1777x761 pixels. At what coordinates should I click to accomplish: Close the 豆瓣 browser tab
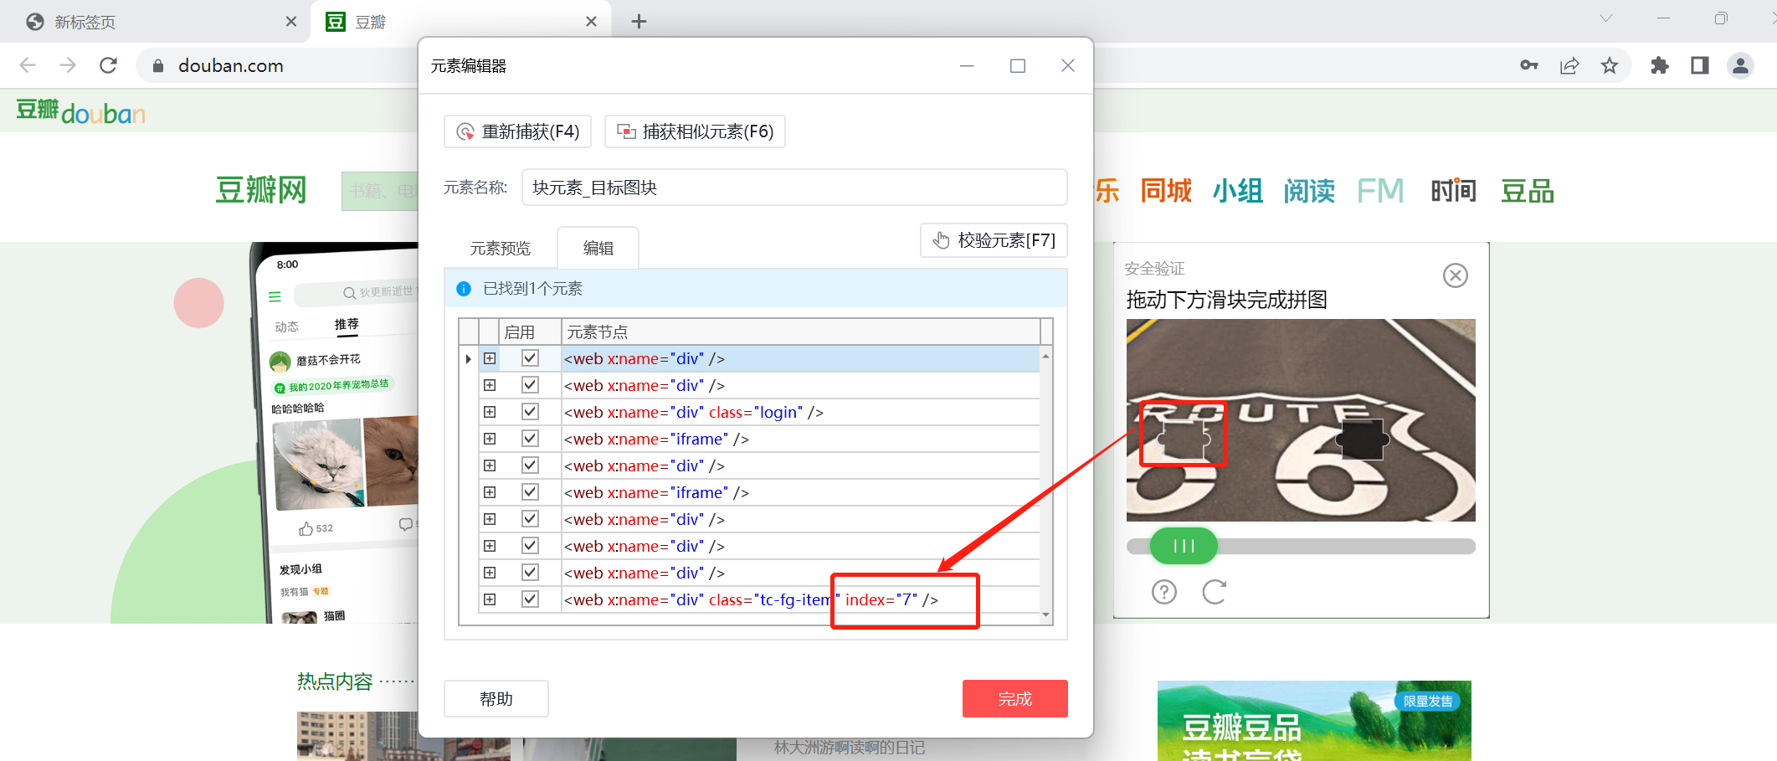click(x=591, y=22)
